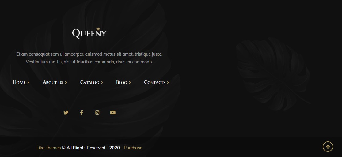342x157 pixels.
Task: Click the chevron next to Home
Action: (28, 83)
